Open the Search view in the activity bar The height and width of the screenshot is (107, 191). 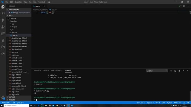tap(3, 13)
